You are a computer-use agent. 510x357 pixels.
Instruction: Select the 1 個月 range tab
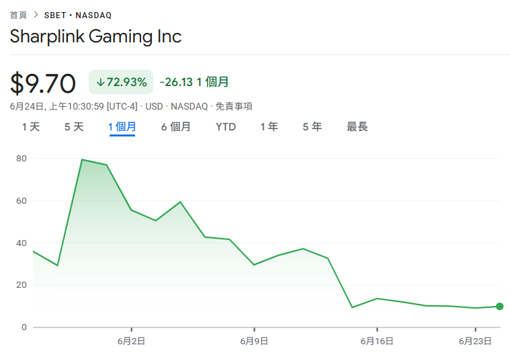[122, 126]
